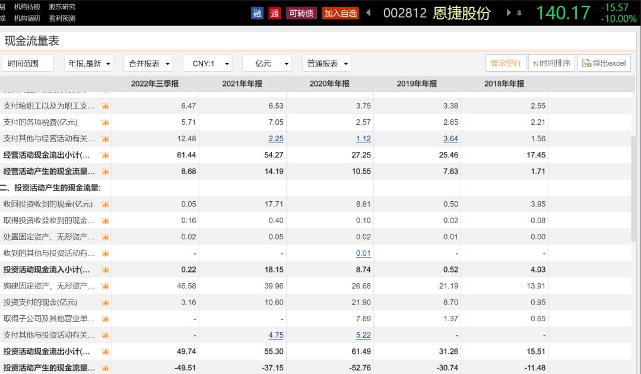
Task: Click chart icon next to 投资支付的现金
Action: coord(106,302)
